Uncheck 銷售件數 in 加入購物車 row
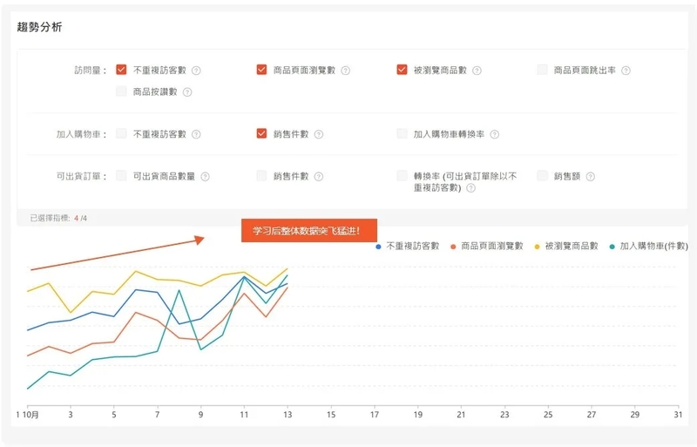The height and width of the screenshot is (447, 697). click(x=261, y=133)
